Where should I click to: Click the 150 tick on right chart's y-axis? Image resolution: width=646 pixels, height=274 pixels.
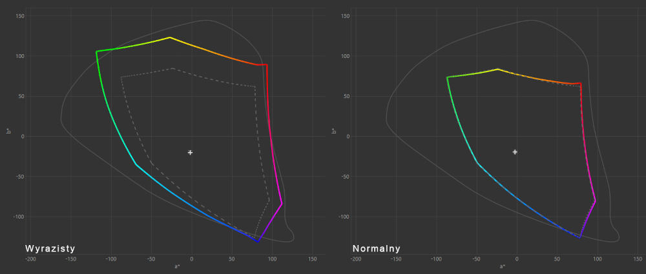[345, 15]
